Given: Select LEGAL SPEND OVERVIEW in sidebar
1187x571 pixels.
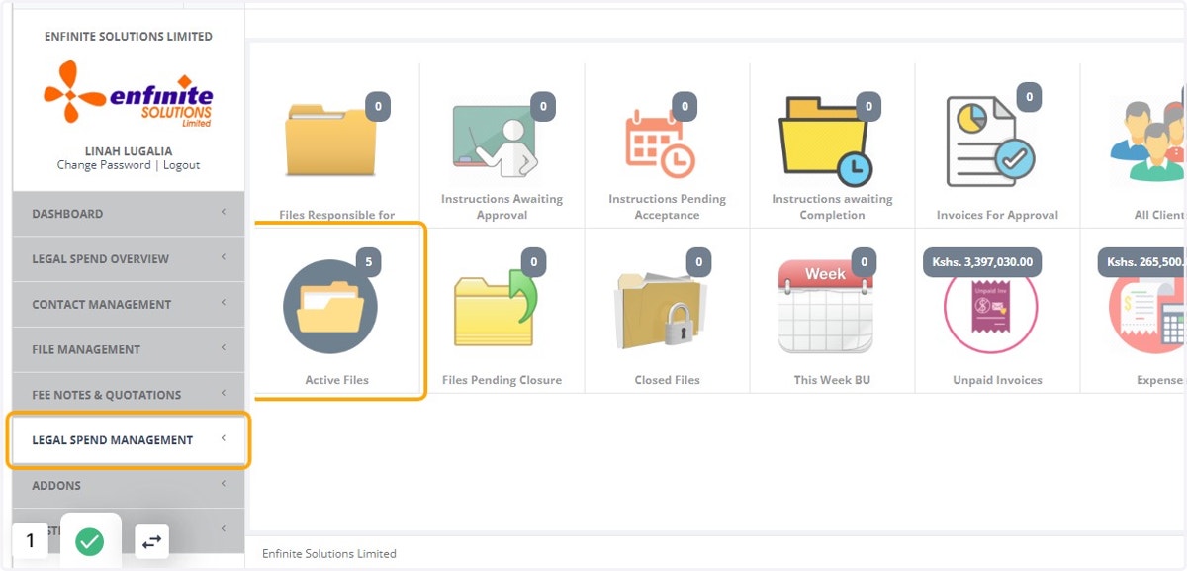Looking at the screenshot, I should 129,259.
